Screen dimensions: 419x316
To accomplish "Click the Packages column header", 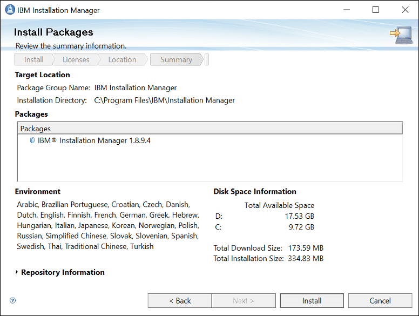I will click(209, 129).
